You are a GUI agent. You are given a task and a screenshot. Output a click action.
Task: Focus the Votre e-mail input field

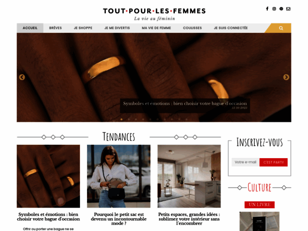click(245, 162)
